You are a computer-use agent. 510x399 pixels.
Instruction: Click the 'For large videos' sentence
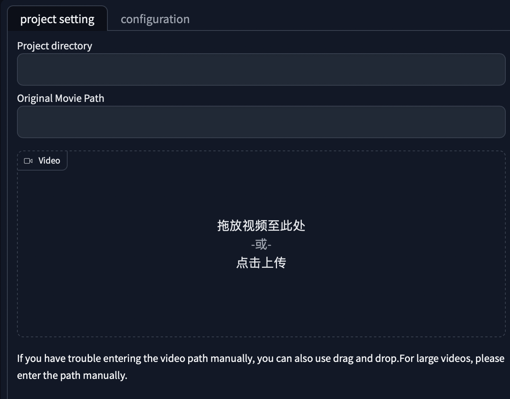[x=452, y=358]
